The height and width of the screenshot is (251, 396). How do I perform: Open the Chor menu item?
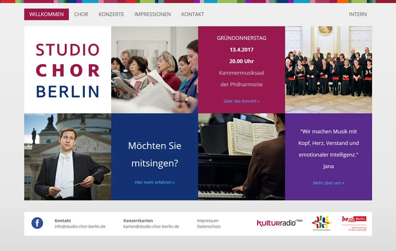pos(81,14)
